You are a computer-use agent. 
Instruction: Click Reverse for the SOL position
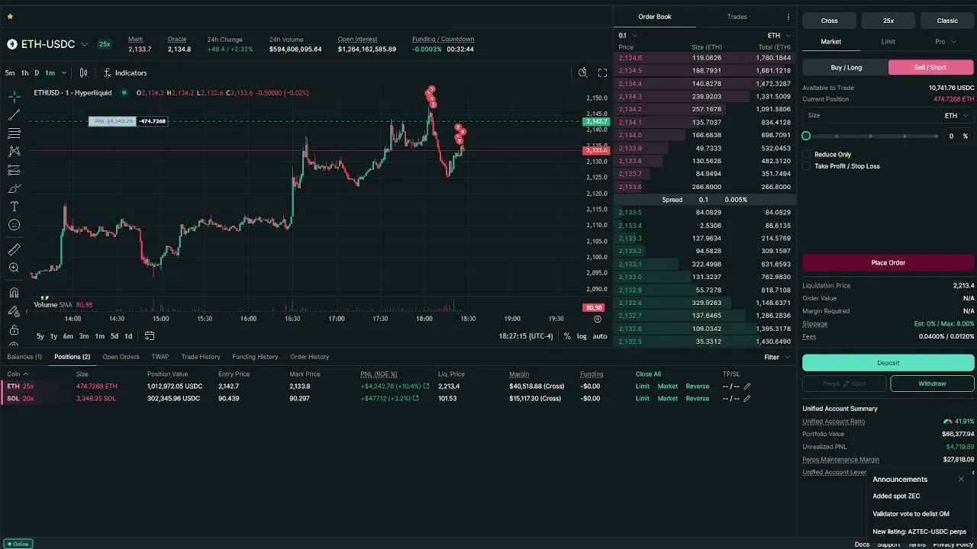pos(698,399)
